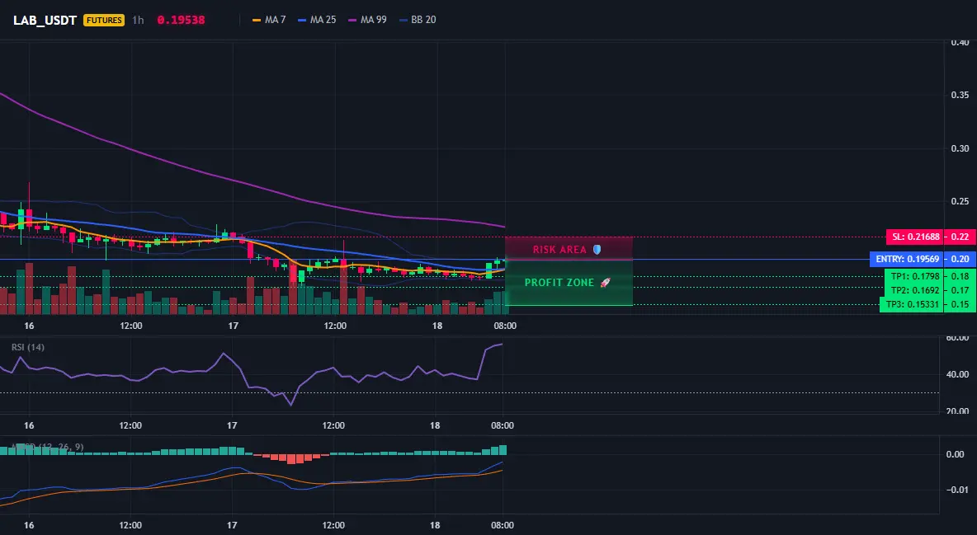Click the tall green MACD histogram bar
977x535 pixels.
point(503,449)
